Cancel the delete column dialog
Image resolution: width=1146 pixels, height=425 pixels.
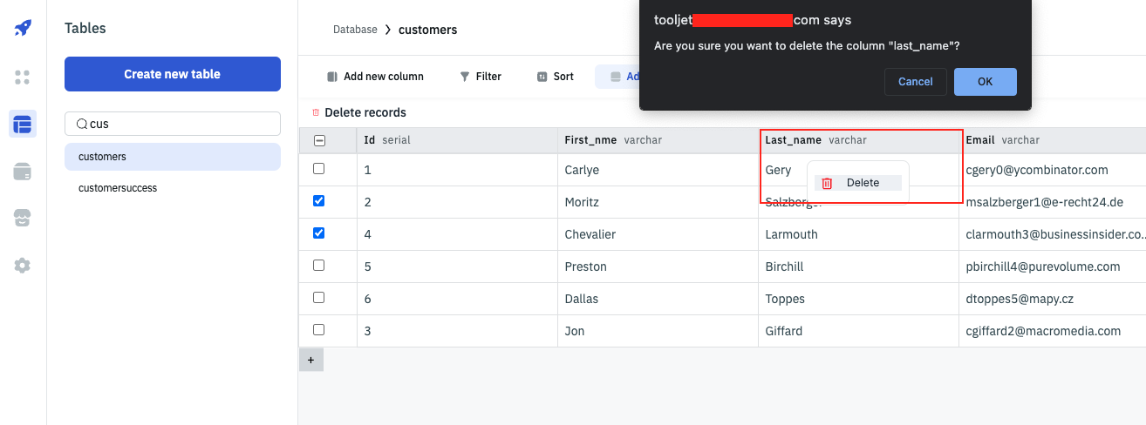tap(915, 82)
